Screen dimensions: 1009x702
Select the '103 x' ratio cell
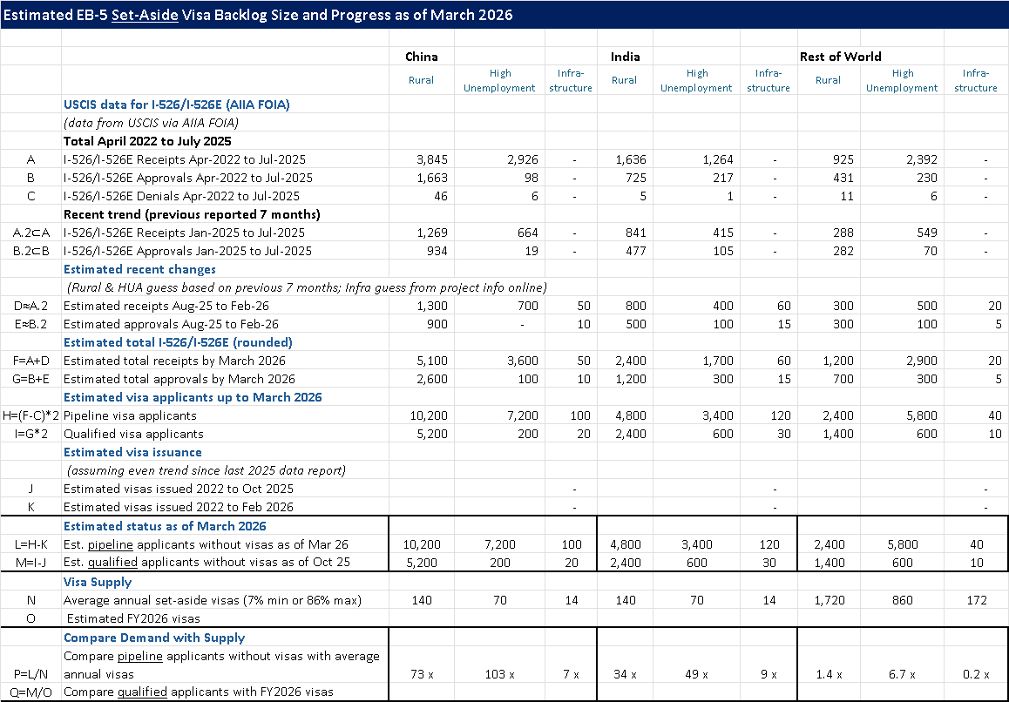(x=500, y=675)
